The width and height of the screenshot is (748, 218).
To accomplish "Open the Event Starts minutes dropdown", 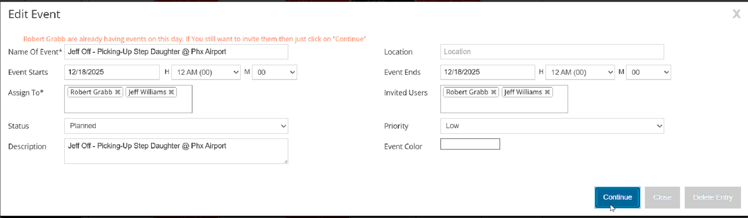I will 274,72.
